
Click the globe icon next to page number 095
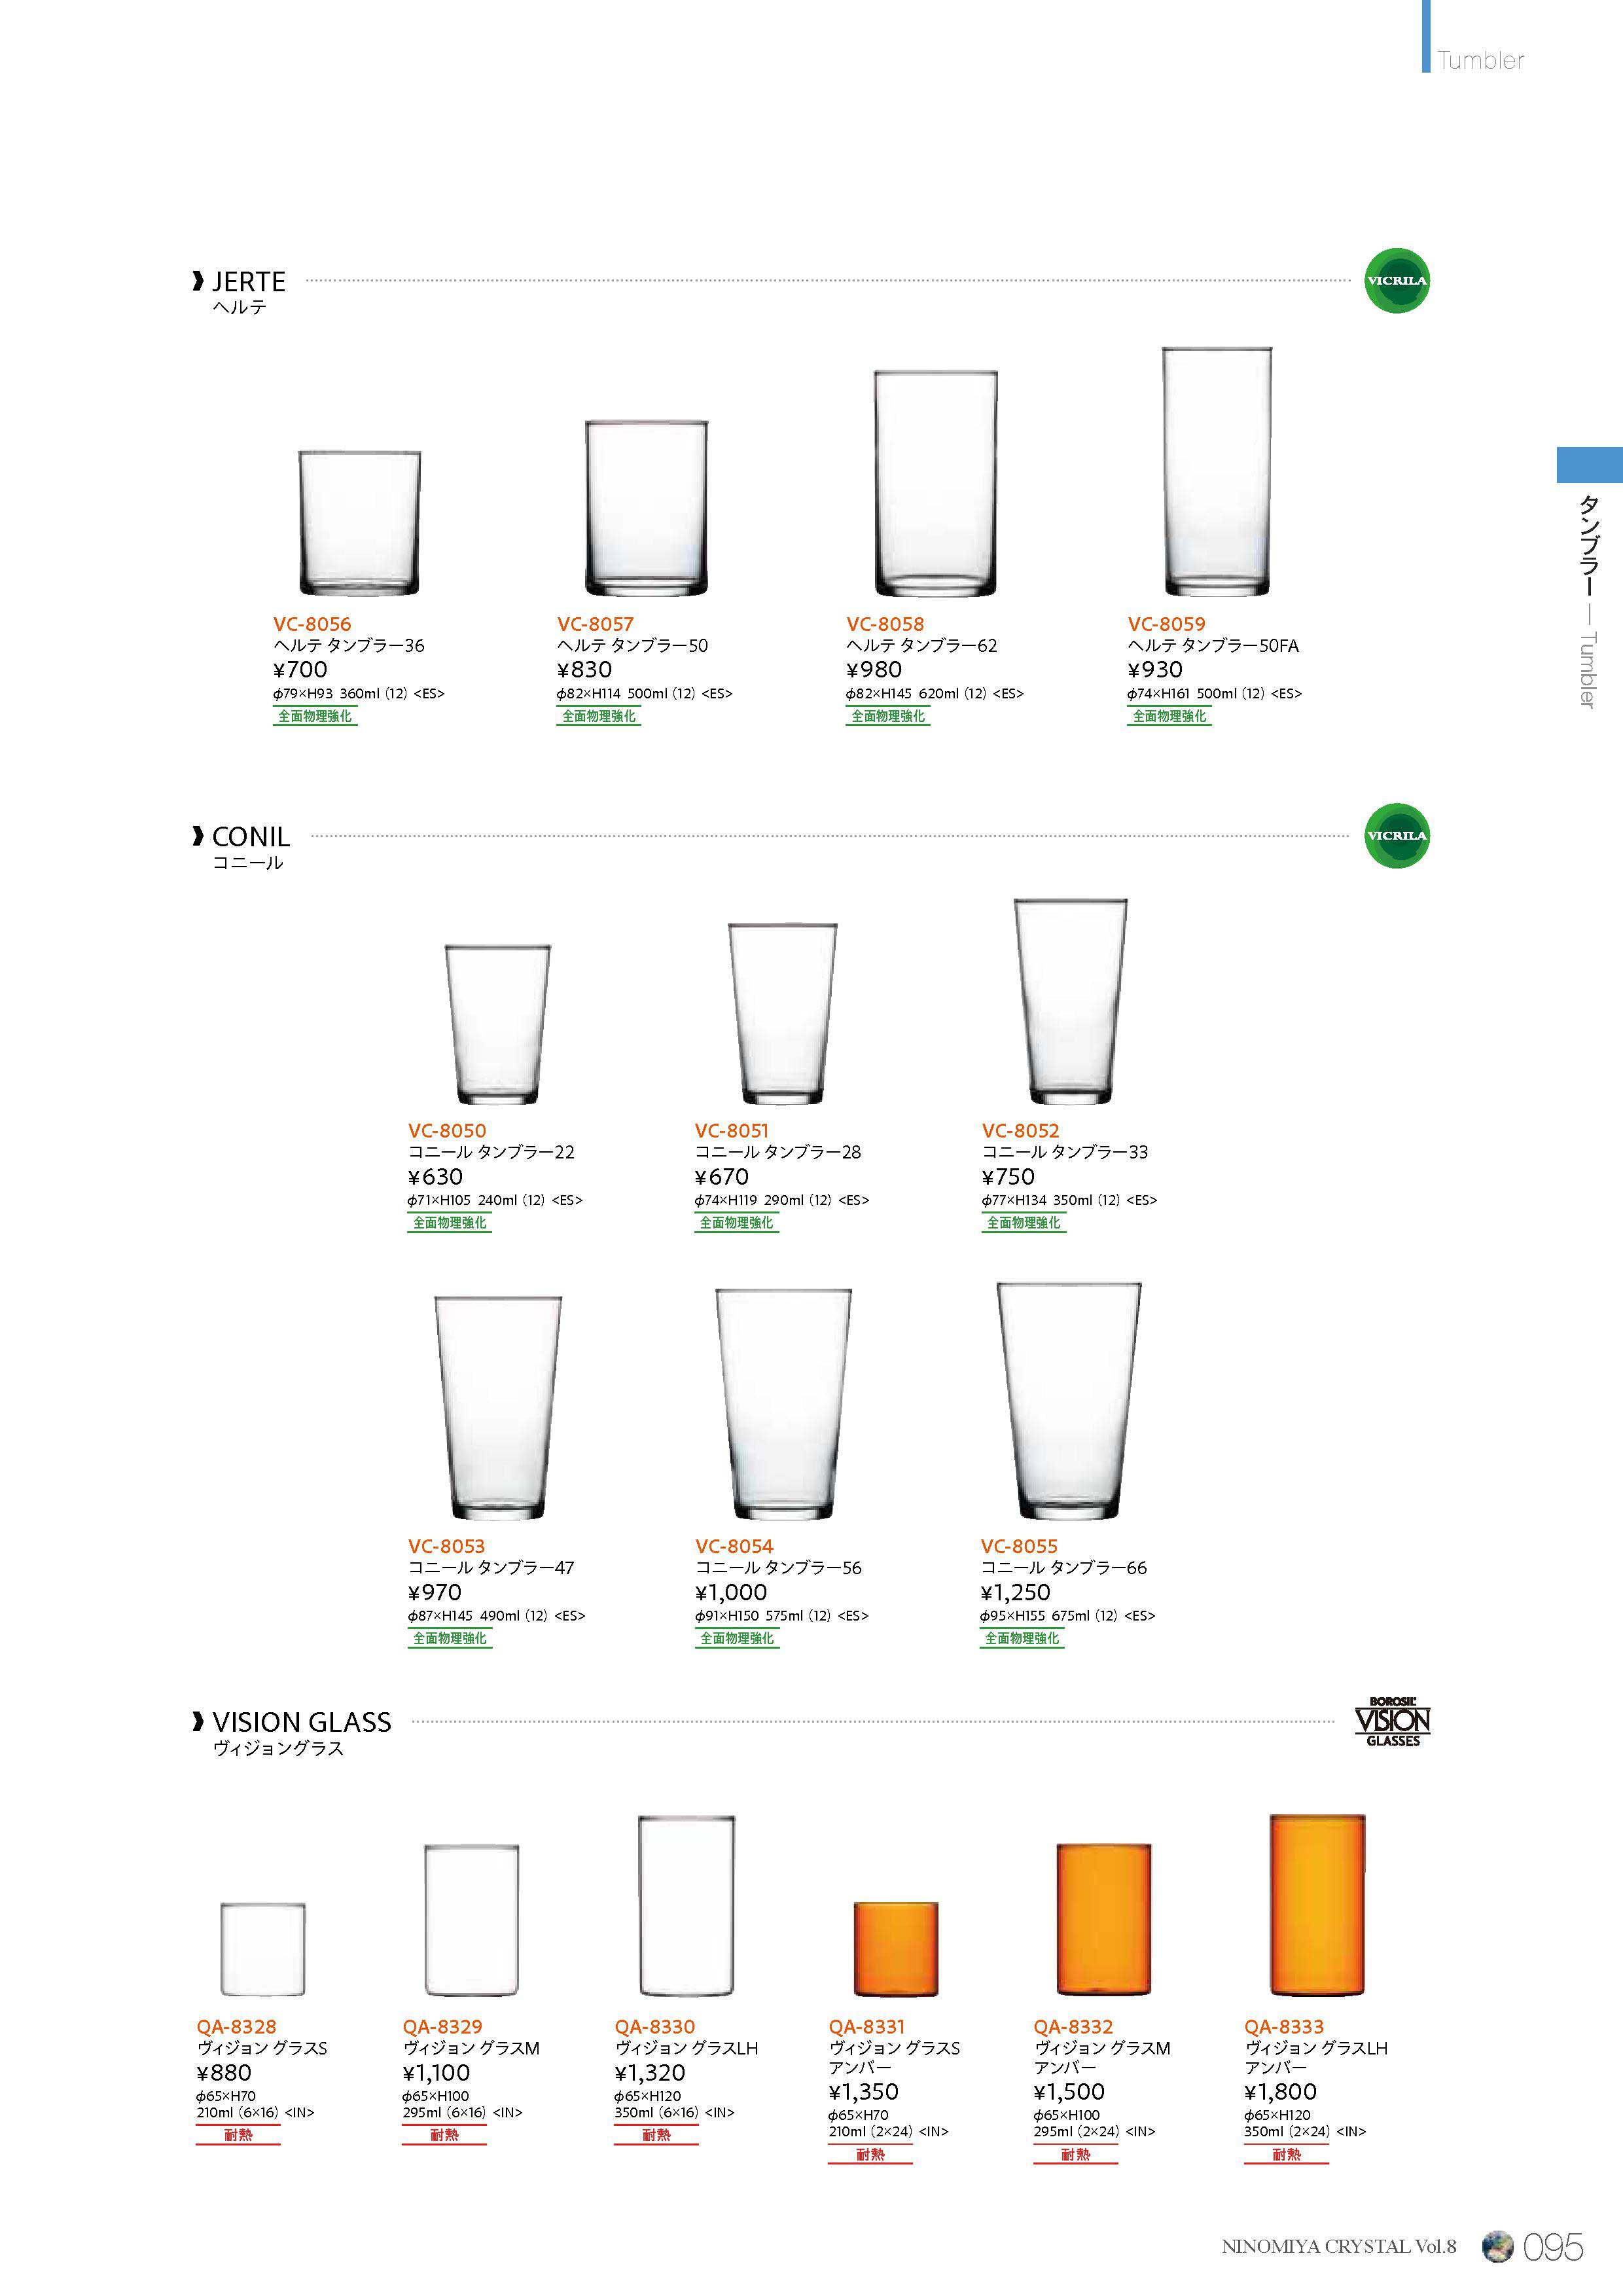(1496, 2246)
